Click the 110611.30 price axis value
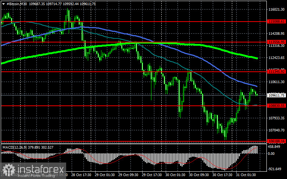Screen dimensions: 287x179 pyautogui.click(x=277, y=82)
